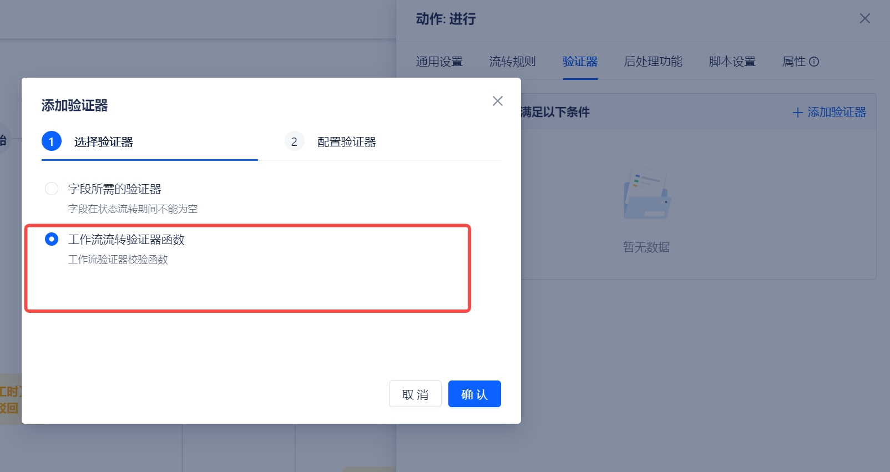Click the 配置验证器 step label
This screenshot has height=472, width=890.
coord(346,142)
